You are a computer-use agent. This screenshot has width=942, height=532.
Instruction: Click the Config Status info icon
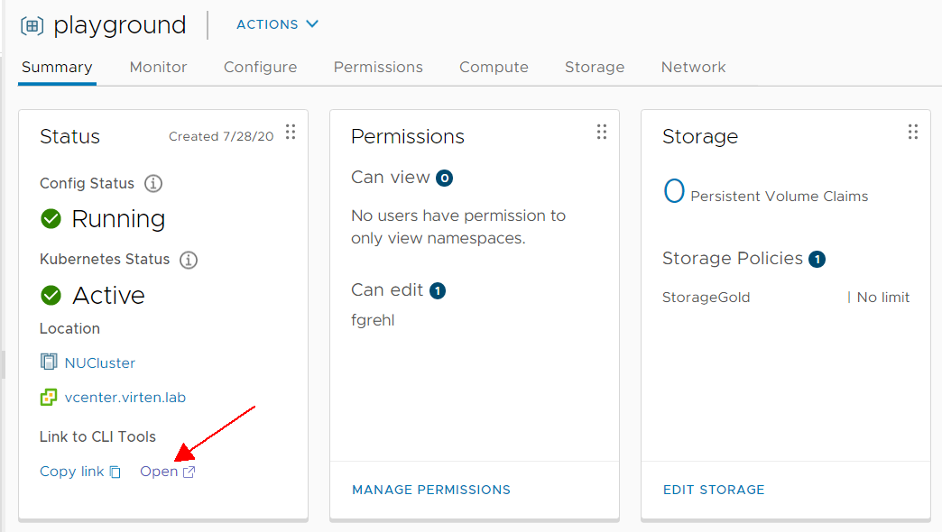click(153, 183)
